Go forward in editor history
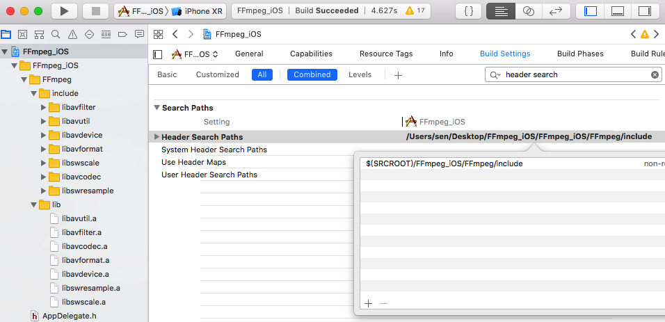 [191, 34]
